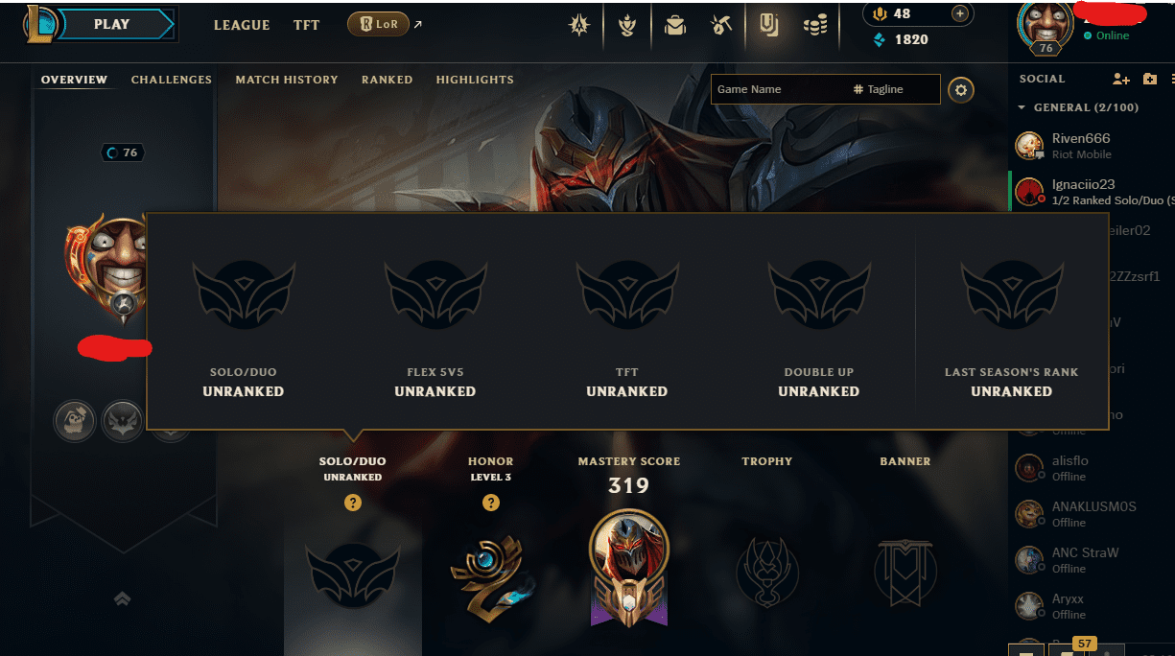Click the add friend icon in Social

pos(1120,80)
